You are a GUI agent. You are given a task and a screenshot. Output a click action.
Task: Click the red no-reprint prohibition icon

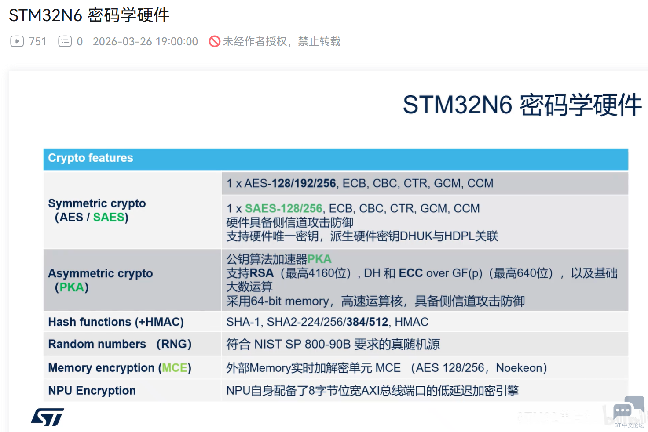pyautogui.click(x=215, y=41)
